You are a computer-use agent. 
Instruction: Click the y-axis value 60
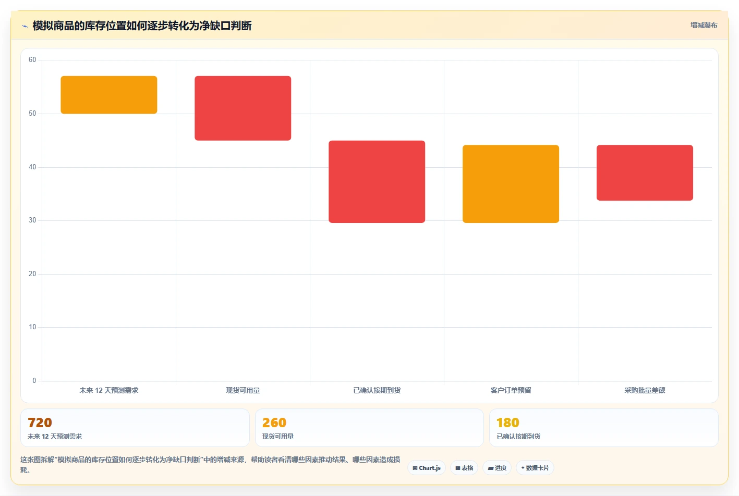coord(32,60)
